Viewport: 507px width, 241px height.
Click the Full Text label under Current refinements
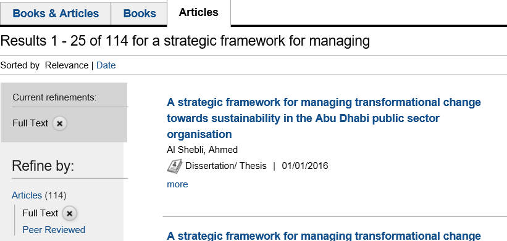click(30, 123)
